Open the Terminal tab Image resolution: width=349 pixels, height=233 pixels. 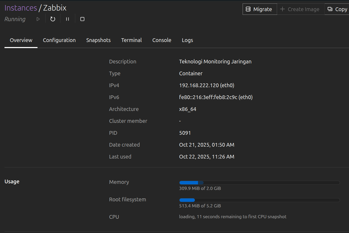(131, 40)
